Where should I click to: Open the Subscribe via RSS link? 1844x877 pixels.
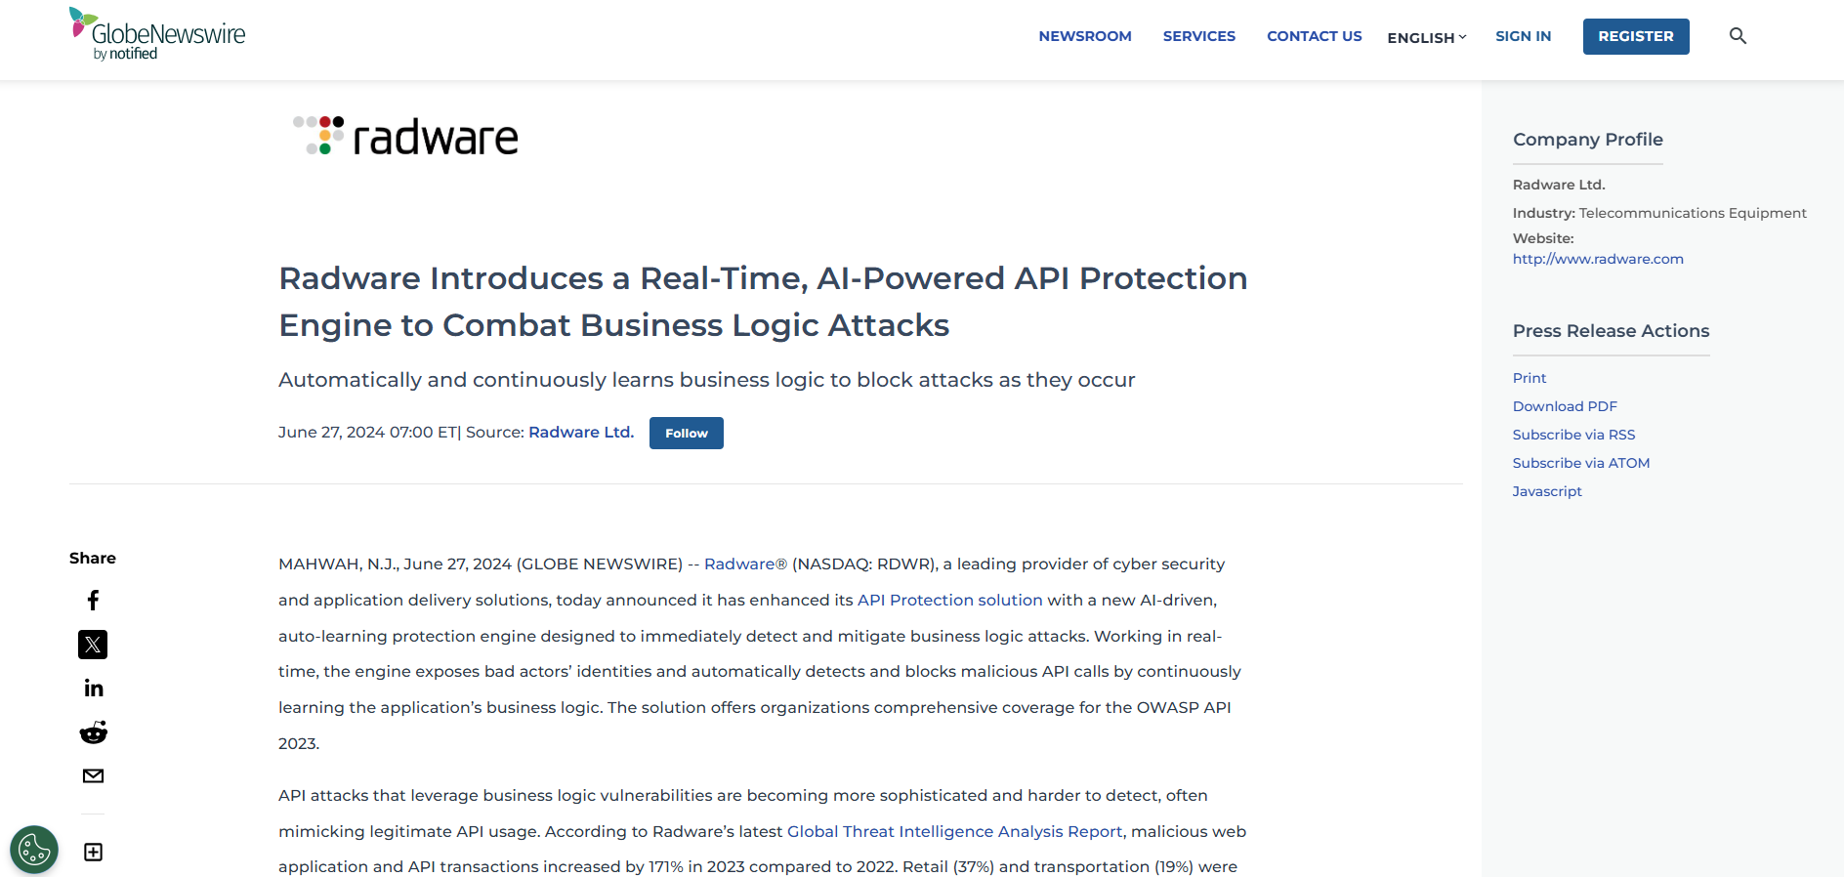(x=1573, y=435)
